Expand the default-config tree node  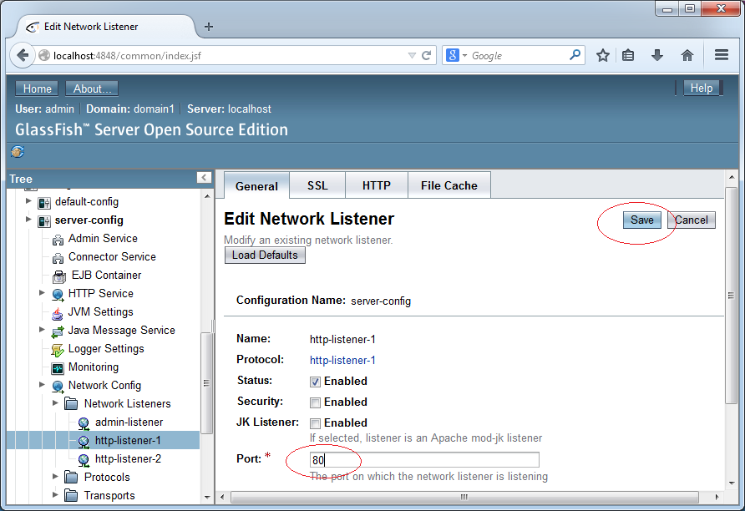28,201
